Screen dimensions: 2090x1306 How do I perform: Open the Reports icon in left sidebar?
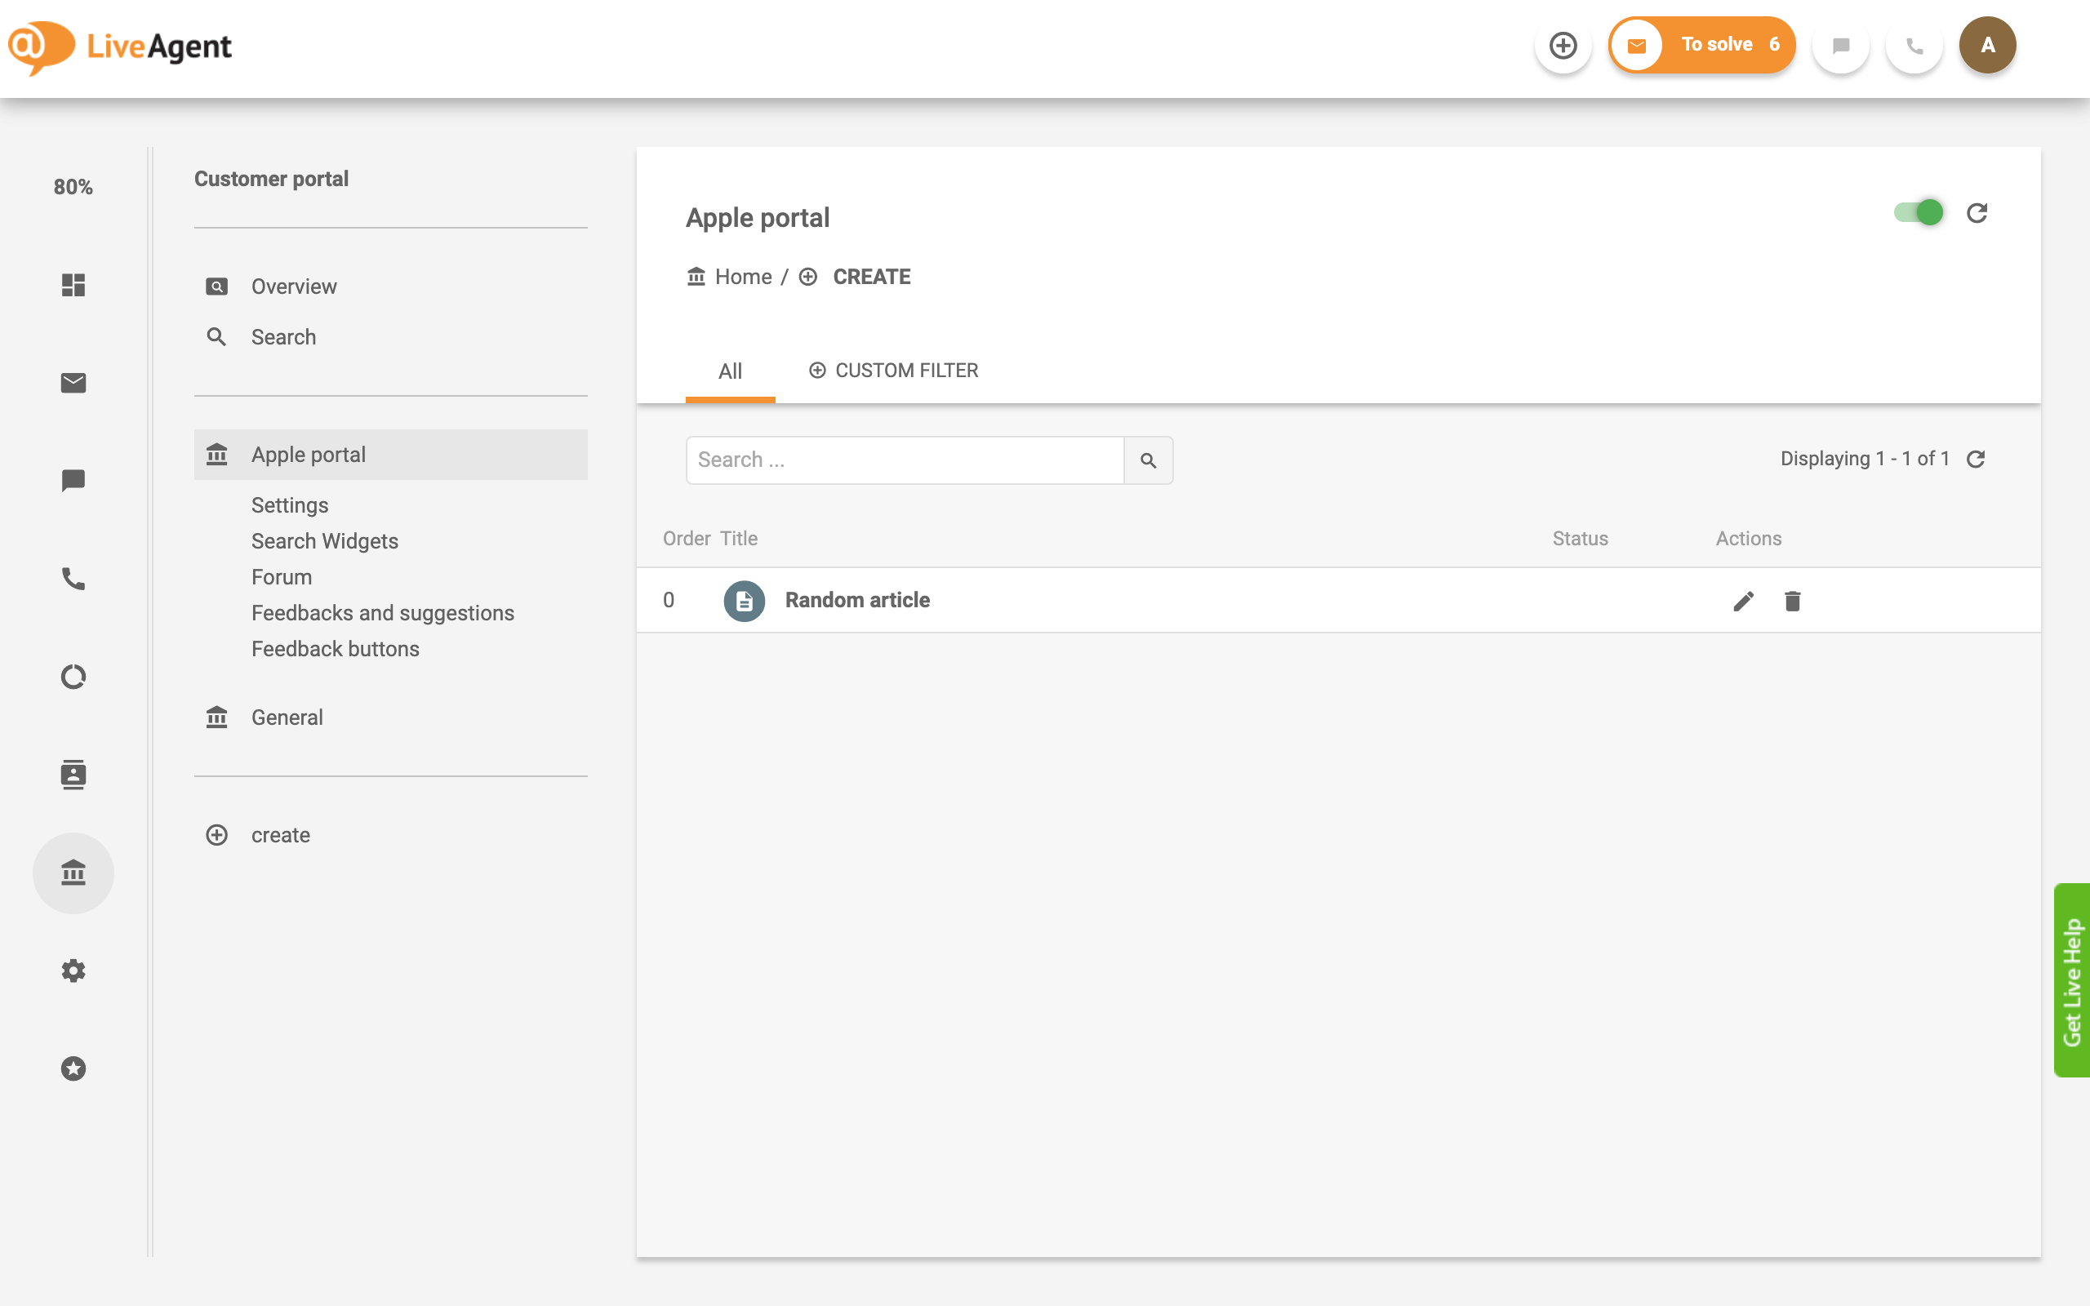(x=73, y=677)
